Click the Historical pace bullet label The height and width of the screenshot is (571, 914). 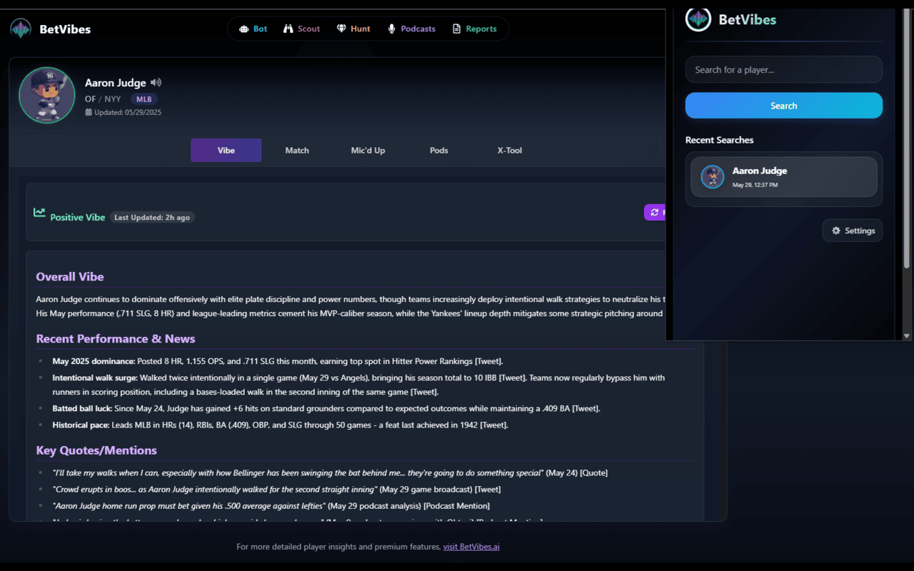click(x=80, y=425)
